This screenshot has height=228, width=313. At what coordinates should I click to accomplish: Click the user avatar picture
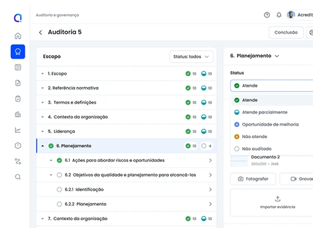coord(291,15)
